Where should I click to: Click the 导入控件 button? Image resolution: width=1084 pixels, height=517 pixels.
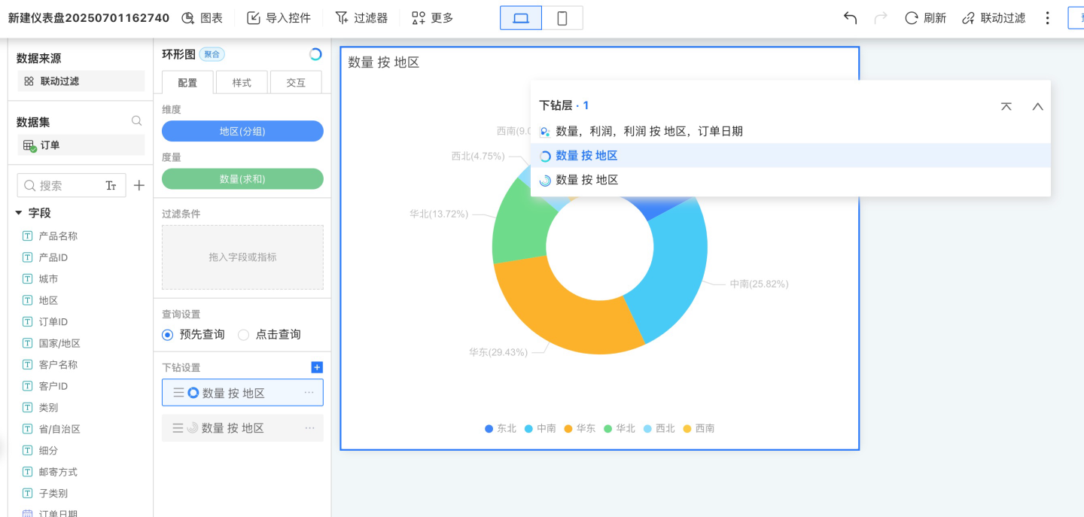(x=279, y=18)
